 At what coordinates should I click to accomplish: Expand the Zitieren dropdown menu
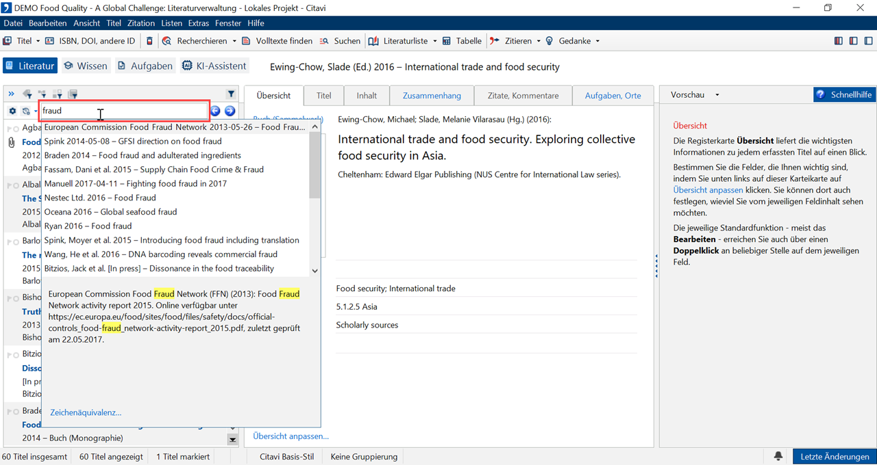pos(539,41)
